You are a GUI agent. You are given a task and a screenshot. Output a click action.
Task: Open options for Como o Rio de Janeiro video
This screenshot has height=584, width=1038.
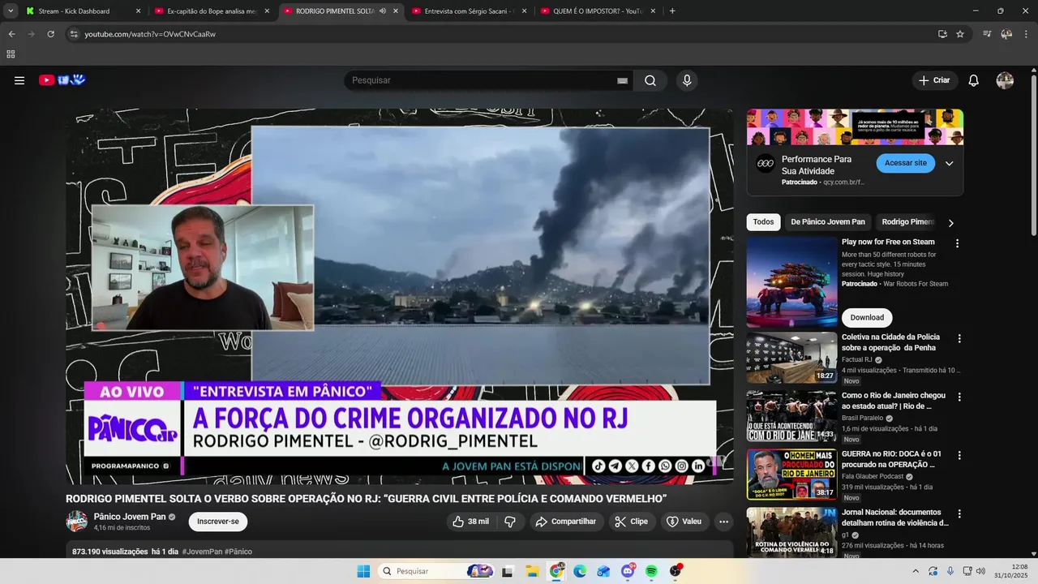(959, 397)
